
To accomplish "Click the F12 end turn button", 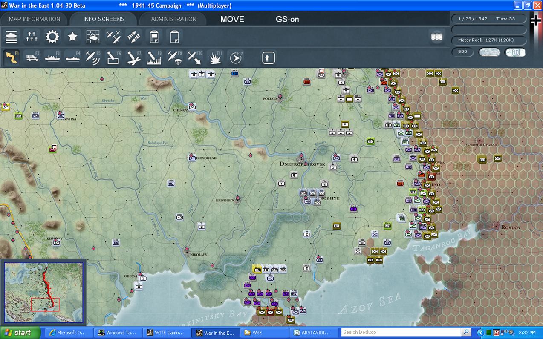I will [236, 57].
